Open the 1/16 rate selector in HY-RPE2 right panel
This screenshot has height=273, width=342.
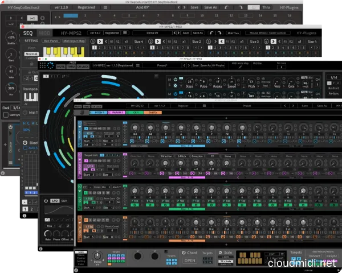point(333,77)
